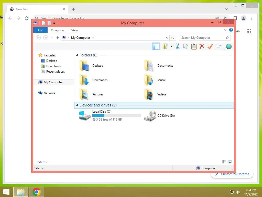
Task: Click the Local Disk (C:) usage bar
Action: coord(116,116)
